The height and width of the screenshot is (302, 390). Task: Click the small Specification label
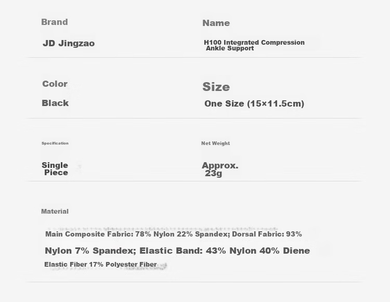[x=55, y=143]
